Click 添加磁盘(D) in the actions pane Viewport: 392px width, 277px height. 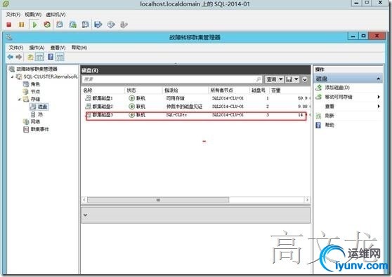[x=337, y=88]
